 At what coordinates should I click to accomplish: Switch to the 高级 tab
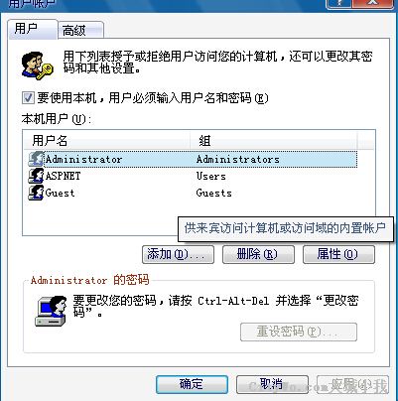(81, 31)
